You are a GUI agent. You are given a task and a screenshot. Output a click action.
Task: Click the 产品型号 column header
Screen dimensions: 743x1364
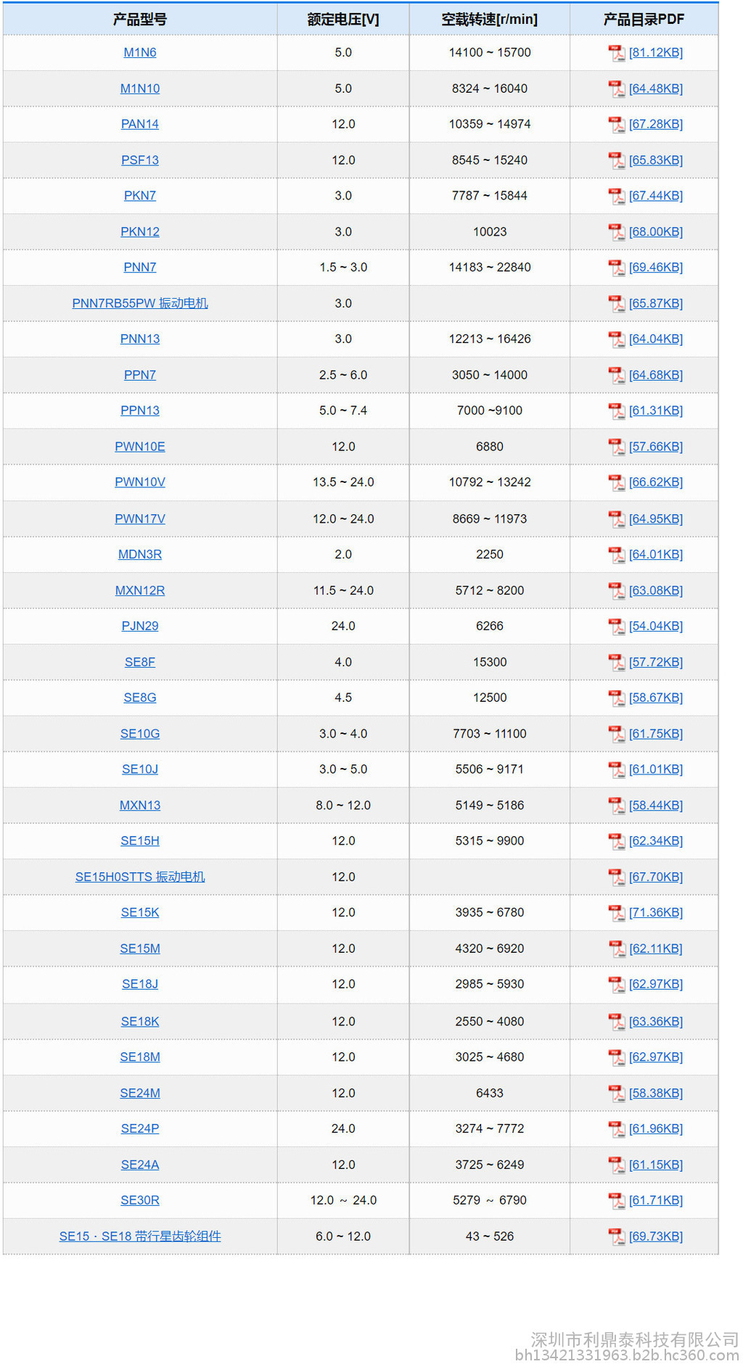click(x=140, y=20)
